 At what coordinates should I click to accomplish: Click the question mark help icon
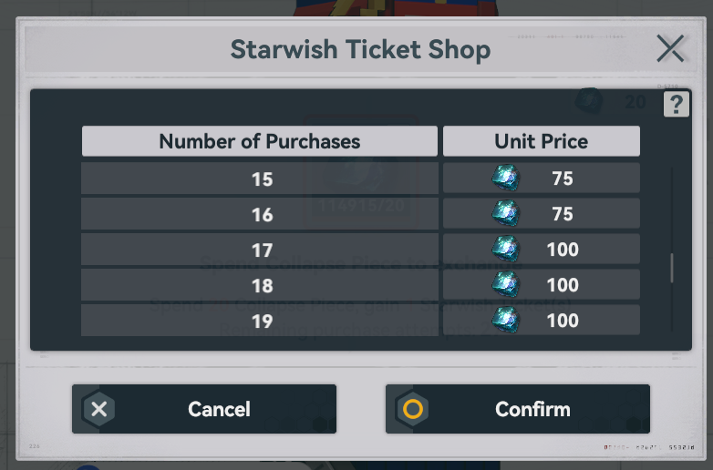[676, 105]
